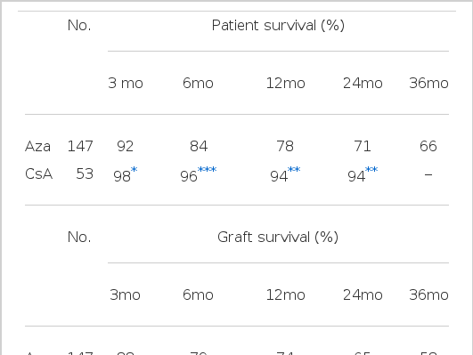Click the Aza 3-month survival value 92

tap(126, 147)
